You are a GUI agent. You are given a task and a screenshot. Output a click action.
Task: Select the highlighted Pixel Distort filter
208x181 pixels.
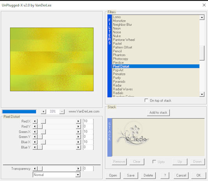tap(156, 66)
